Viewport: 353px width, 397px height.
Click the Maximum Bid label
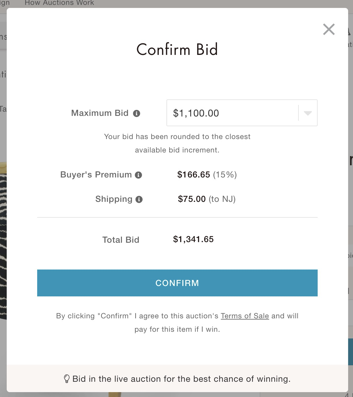(x=100, y=113)
